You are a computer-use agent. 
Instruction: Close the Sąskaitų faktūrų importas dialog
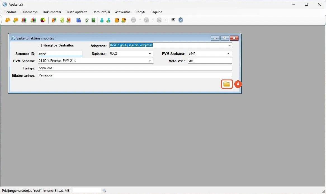click(234, 38)
